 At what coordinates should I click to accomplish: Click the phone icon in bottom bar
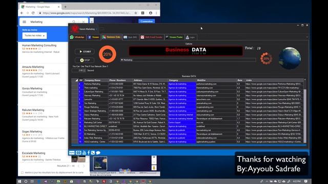(x=93, y=153)
